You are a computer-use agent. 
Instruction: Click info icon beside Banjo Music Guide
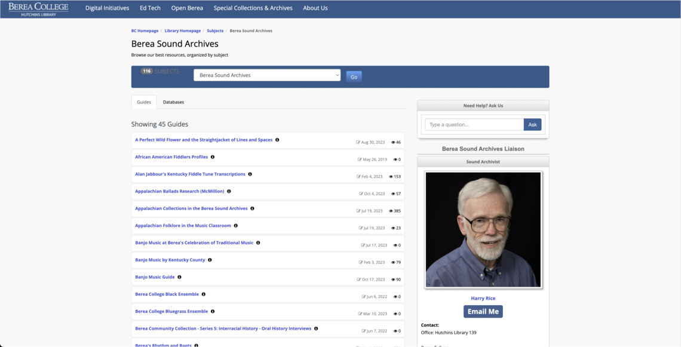[x=179, y=277]
